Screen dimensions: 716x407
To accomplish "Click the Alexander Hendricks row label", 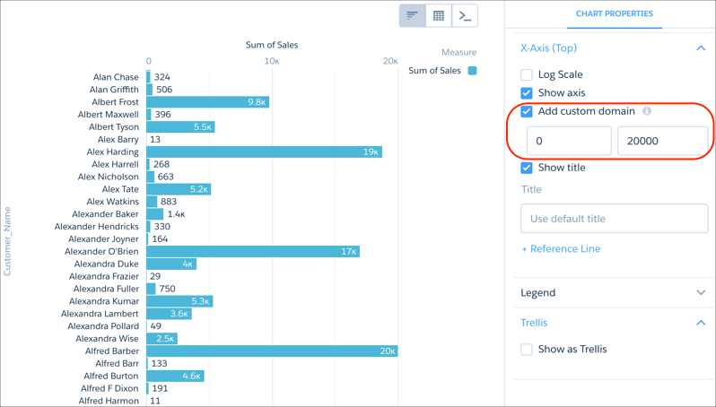I will 96,226.
